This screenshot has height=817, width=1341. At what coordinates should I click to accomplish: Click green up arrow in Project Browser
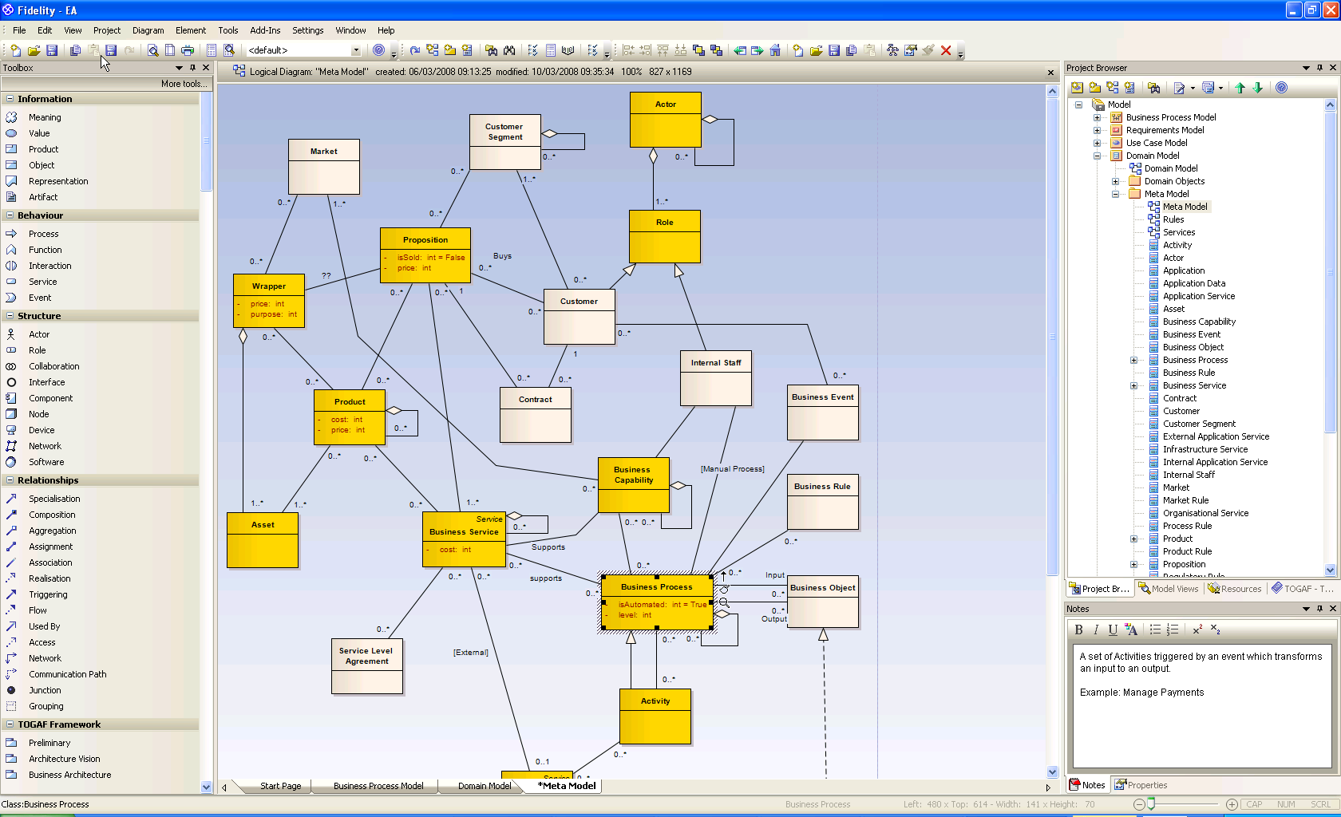click(x=1240, y=88)
